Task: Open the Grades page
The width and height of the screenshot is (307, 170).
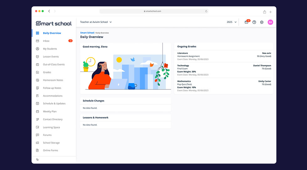Action: [47, 72]
